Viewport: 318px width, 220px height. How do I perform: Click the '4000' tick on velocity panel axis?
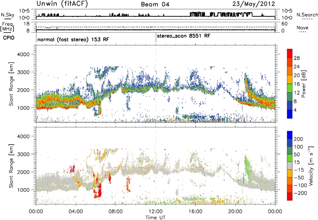coord(23,136)
